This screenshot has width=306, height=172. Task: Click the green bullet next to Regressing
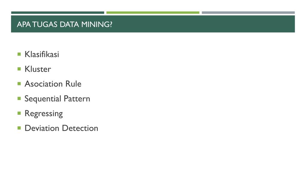(x=19, y=113)
